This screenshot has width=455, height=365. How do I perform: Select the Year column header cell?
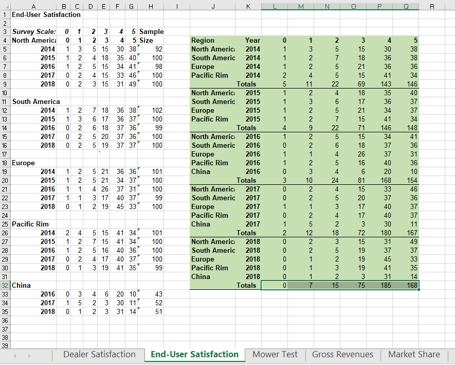(x=248, y=40)
